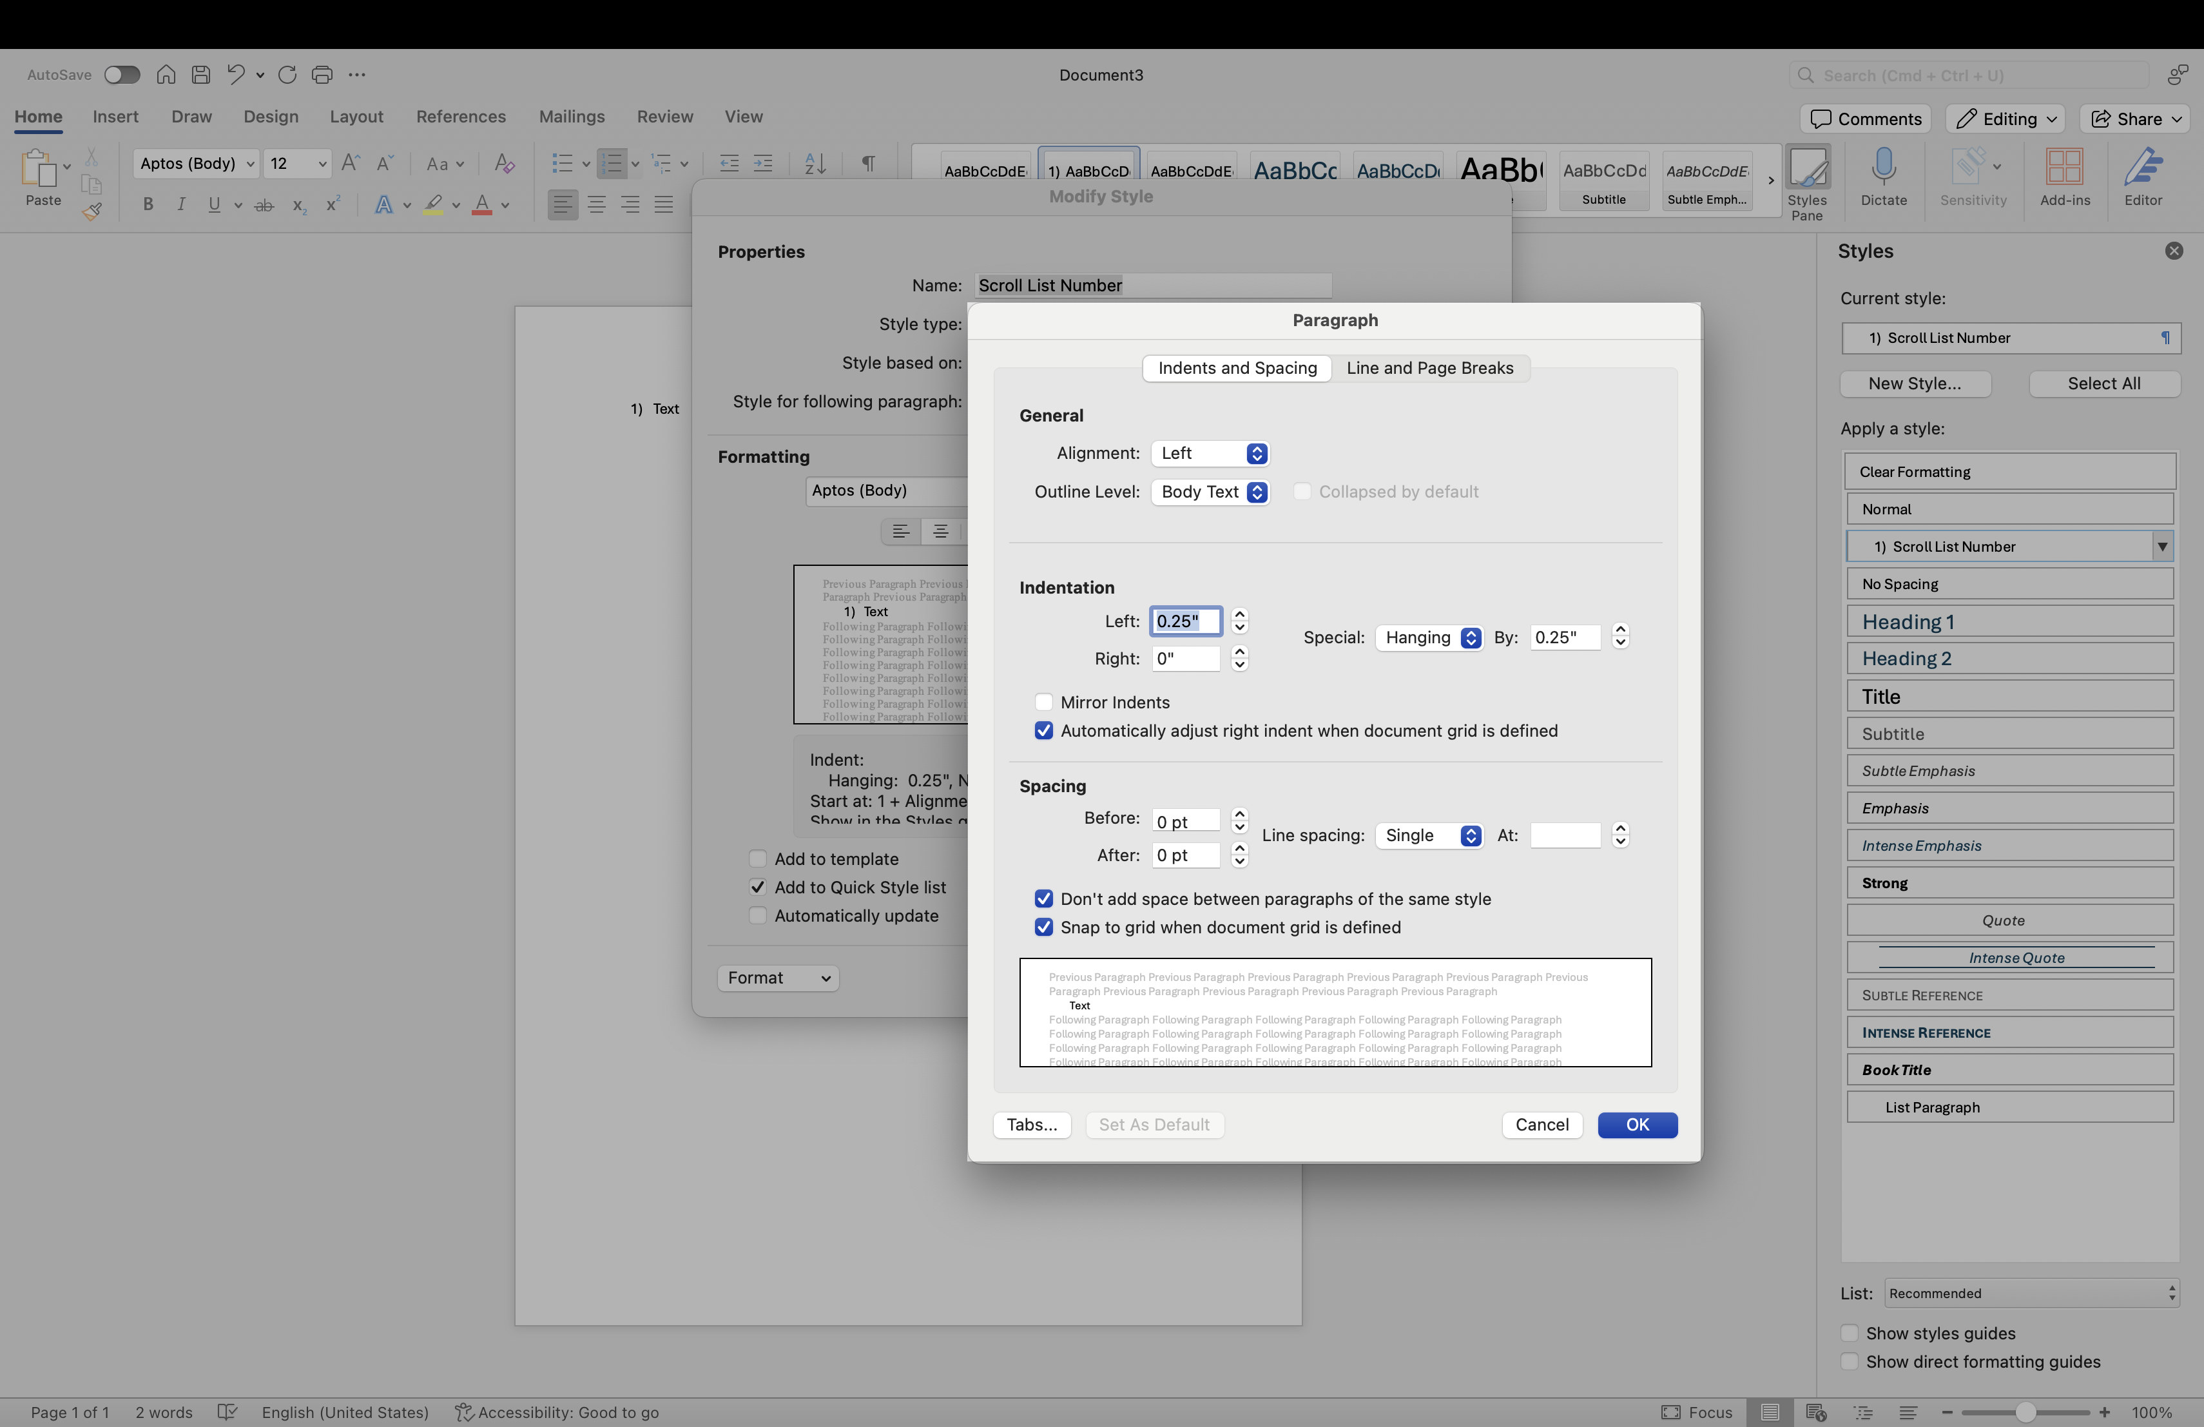The height and width of the screenshot is (1427, 2204).
Task: Open the Line spacing dropdown
Action: pos(1429,835)
